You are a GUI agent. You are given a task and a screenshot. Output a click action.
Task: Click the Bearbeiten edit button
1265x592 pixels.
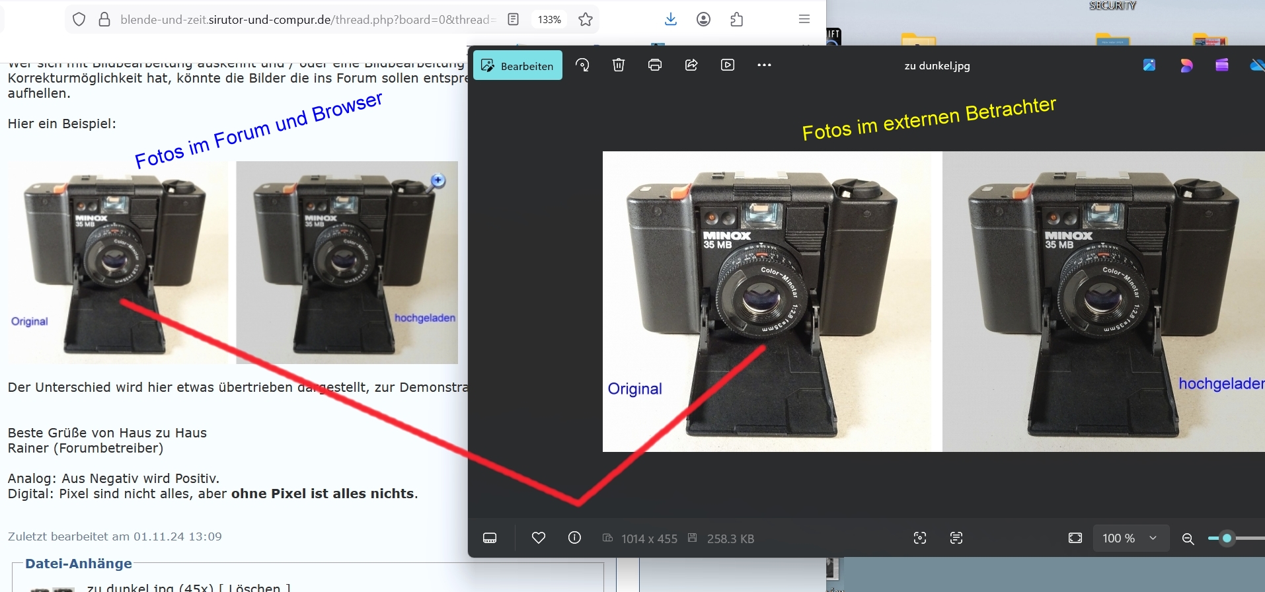pyautogui.click(x=517, y=65)
